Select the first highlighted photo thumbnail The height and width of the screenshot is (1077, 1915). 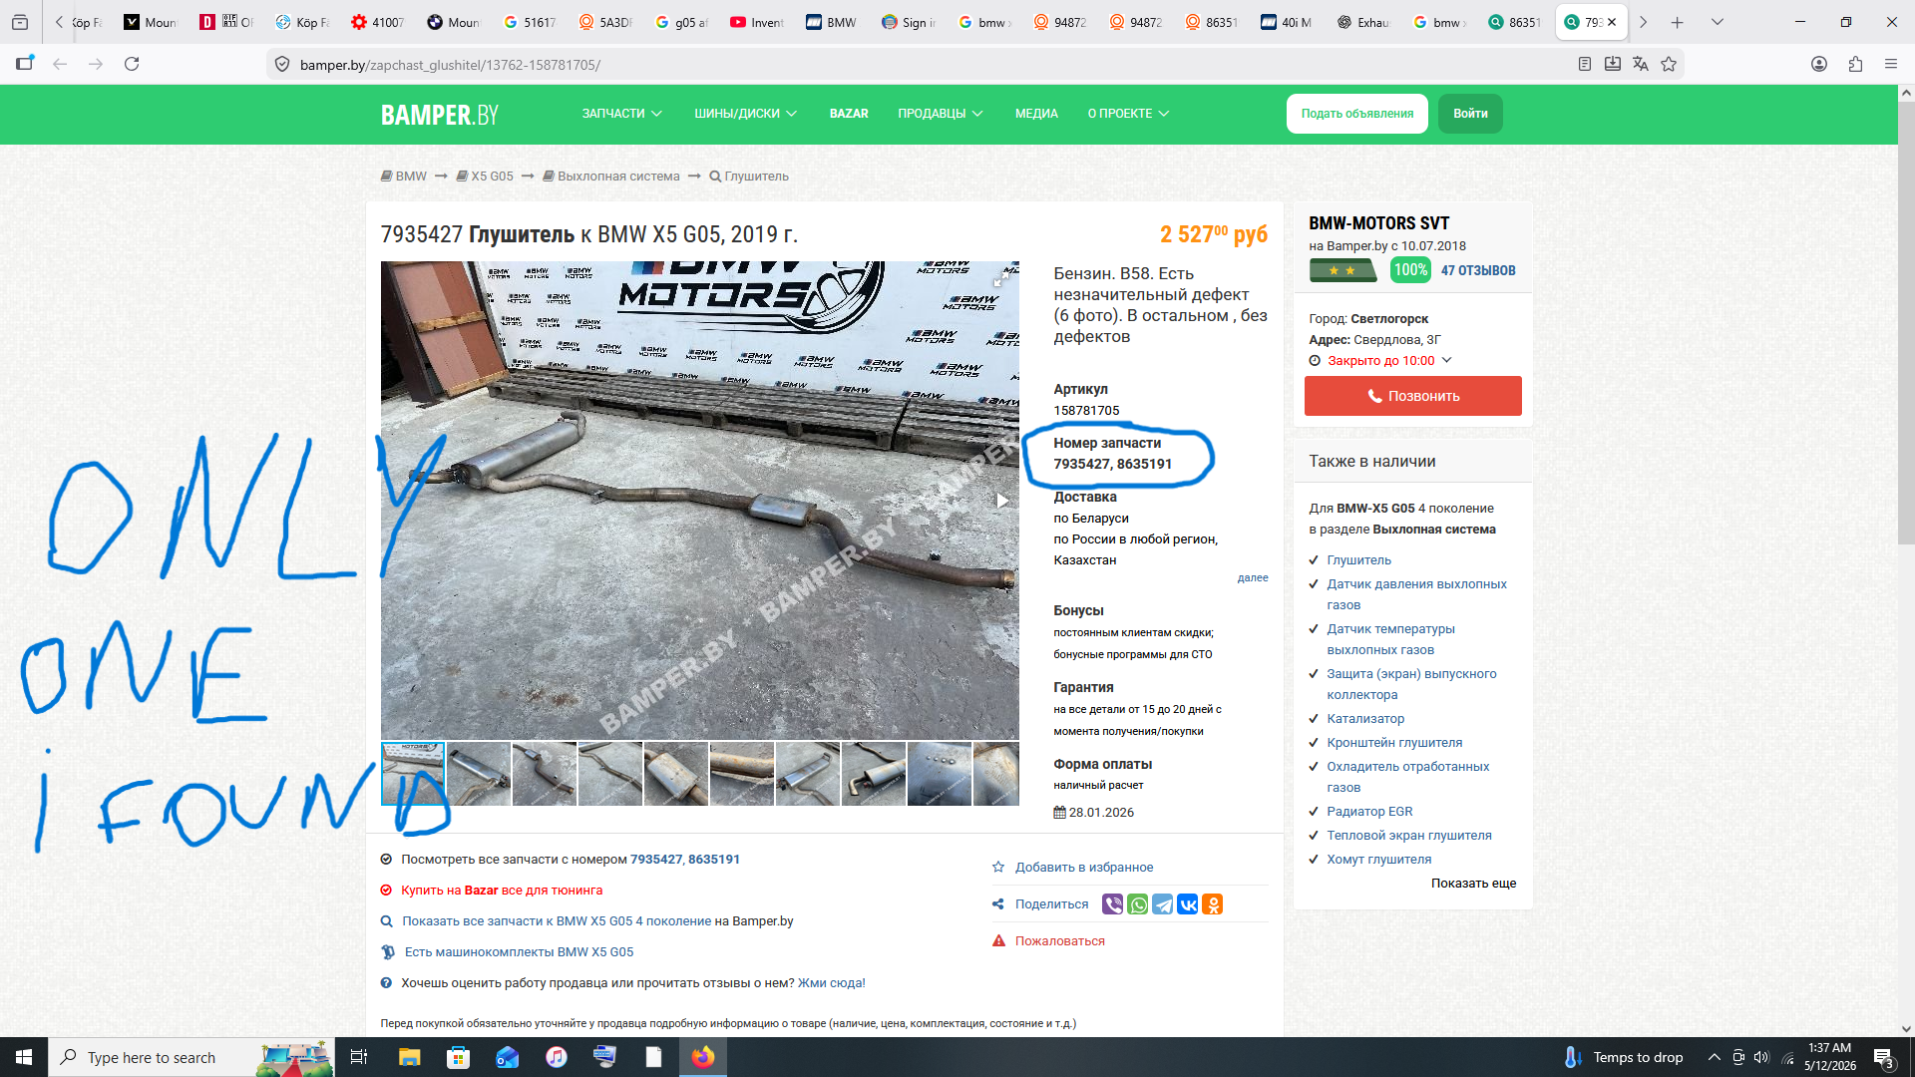pyautogui.click(x=412, y=774)
